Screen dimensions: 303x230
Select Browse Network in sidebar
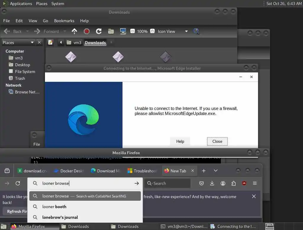point(24,92)
